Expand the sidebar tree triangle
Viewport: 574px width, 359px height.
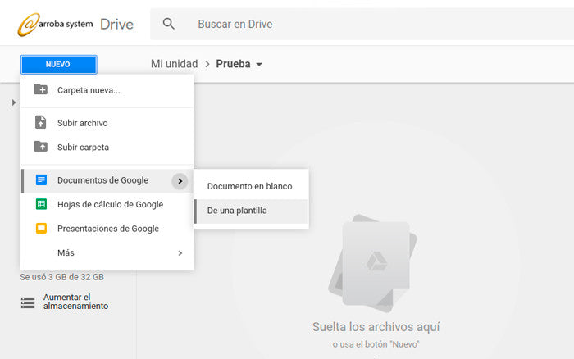(14, 102)
